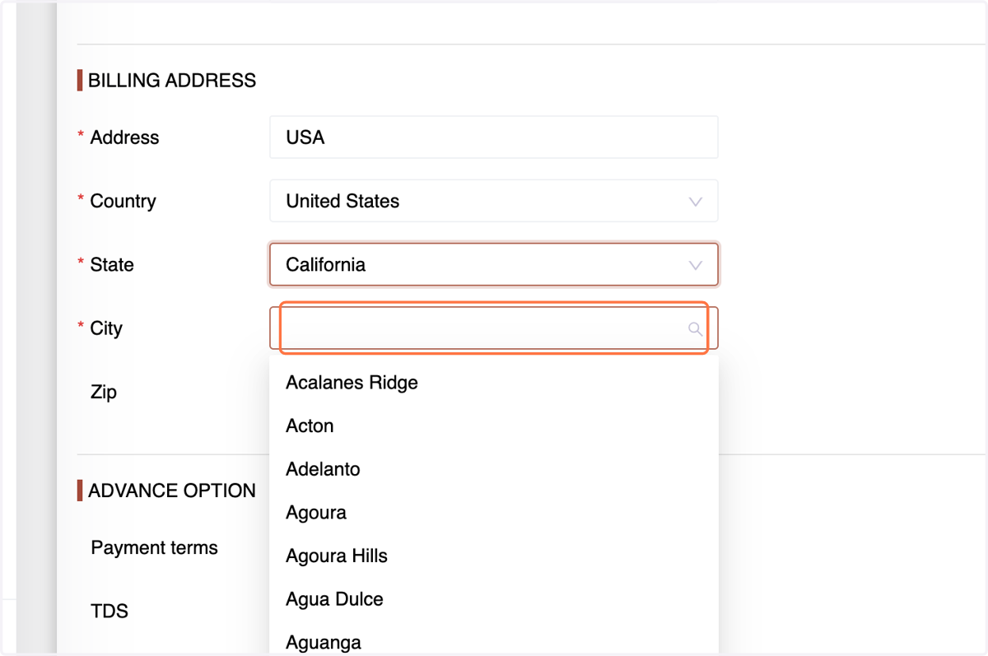Click the State field label
Screen dimensions: 988x656
112,265
